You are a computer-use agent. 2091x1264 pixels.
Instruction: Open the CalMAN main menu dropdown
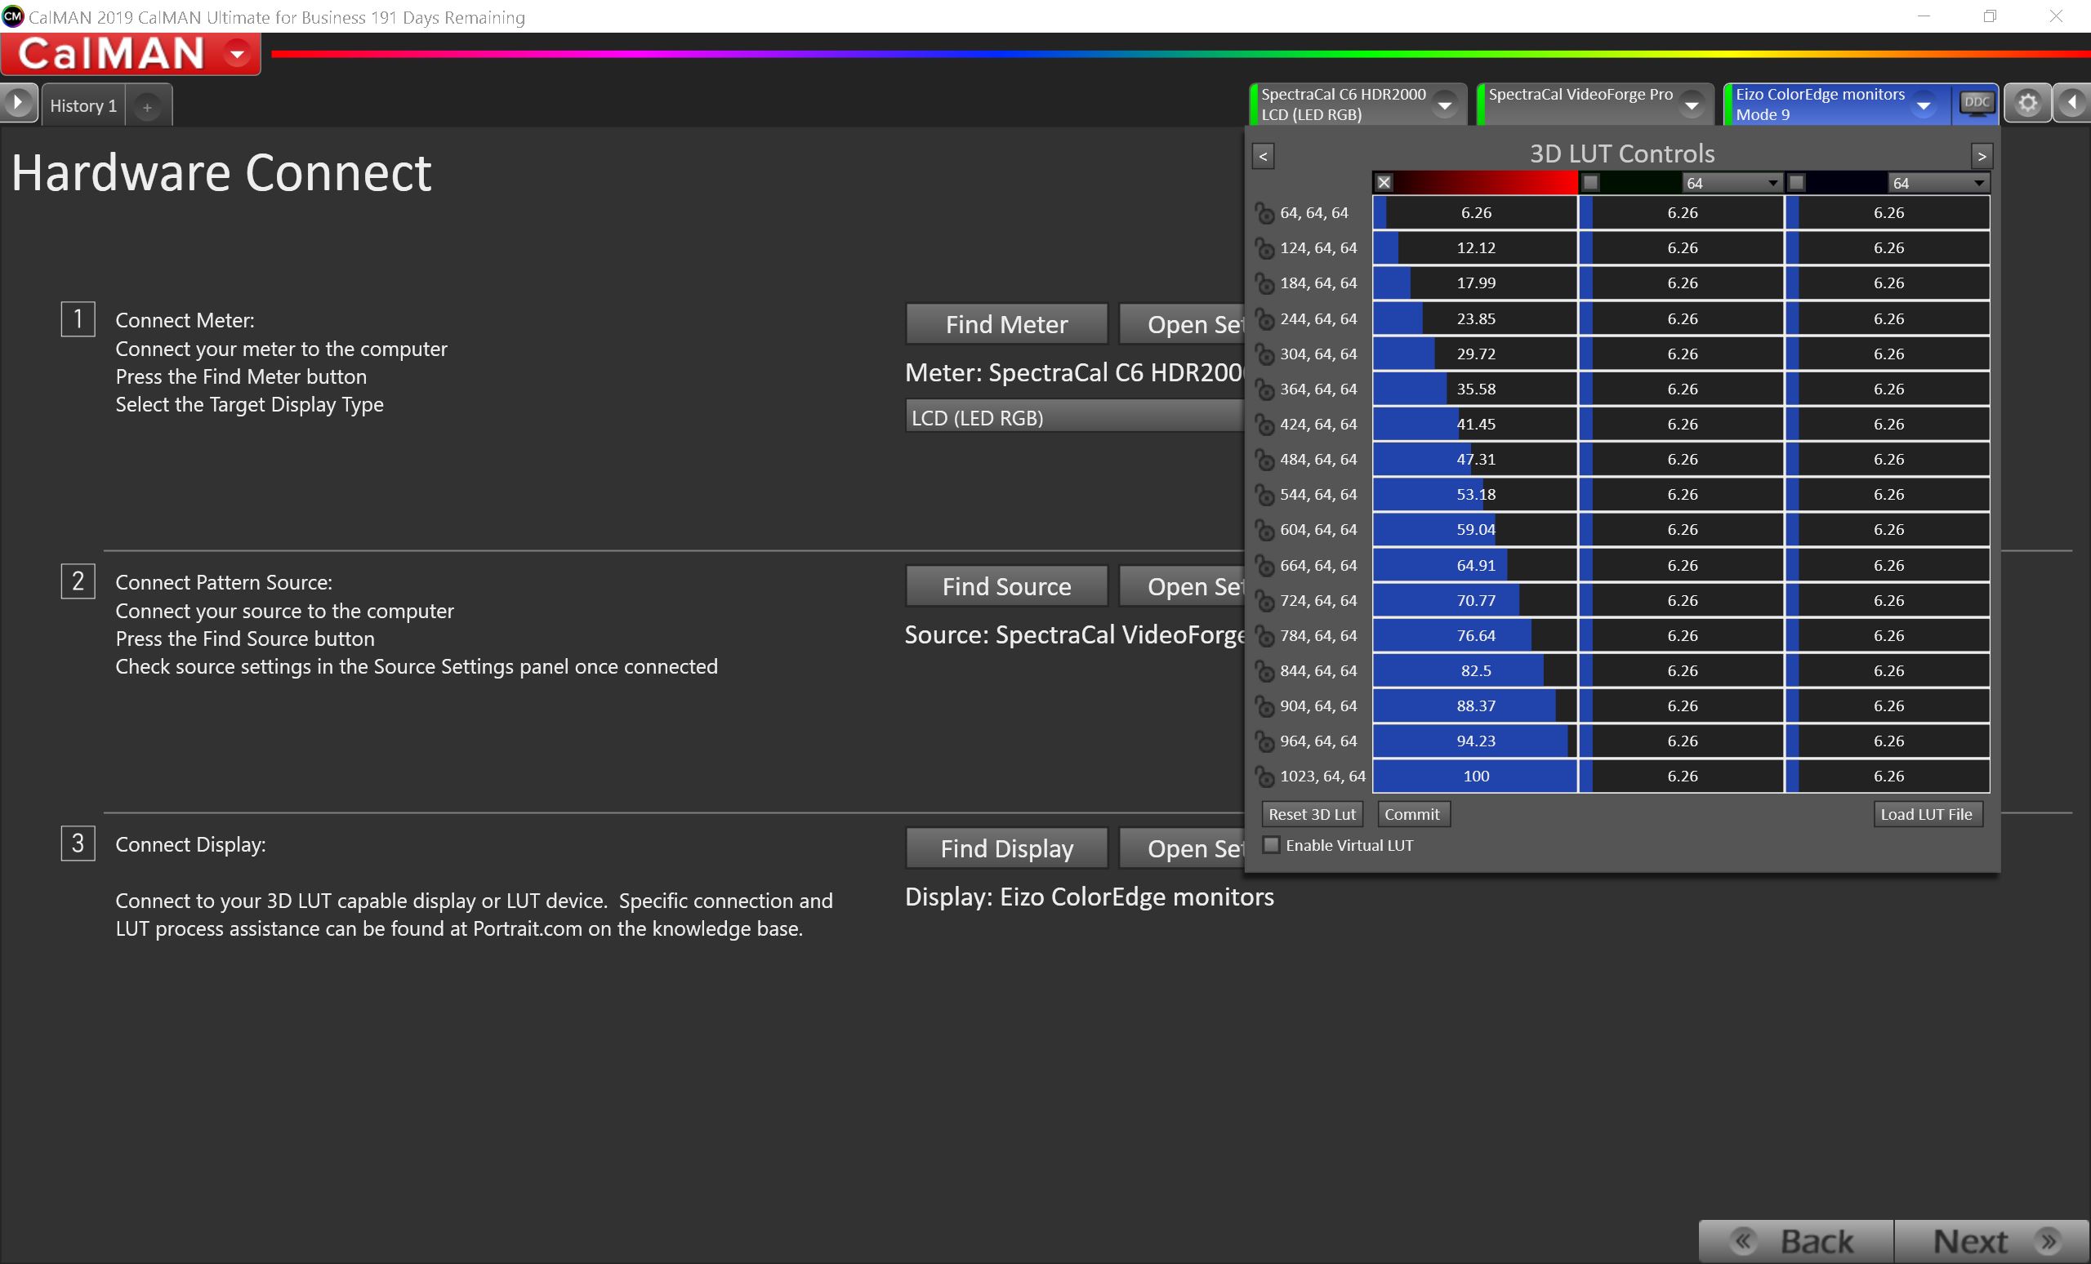coord(239,54)
